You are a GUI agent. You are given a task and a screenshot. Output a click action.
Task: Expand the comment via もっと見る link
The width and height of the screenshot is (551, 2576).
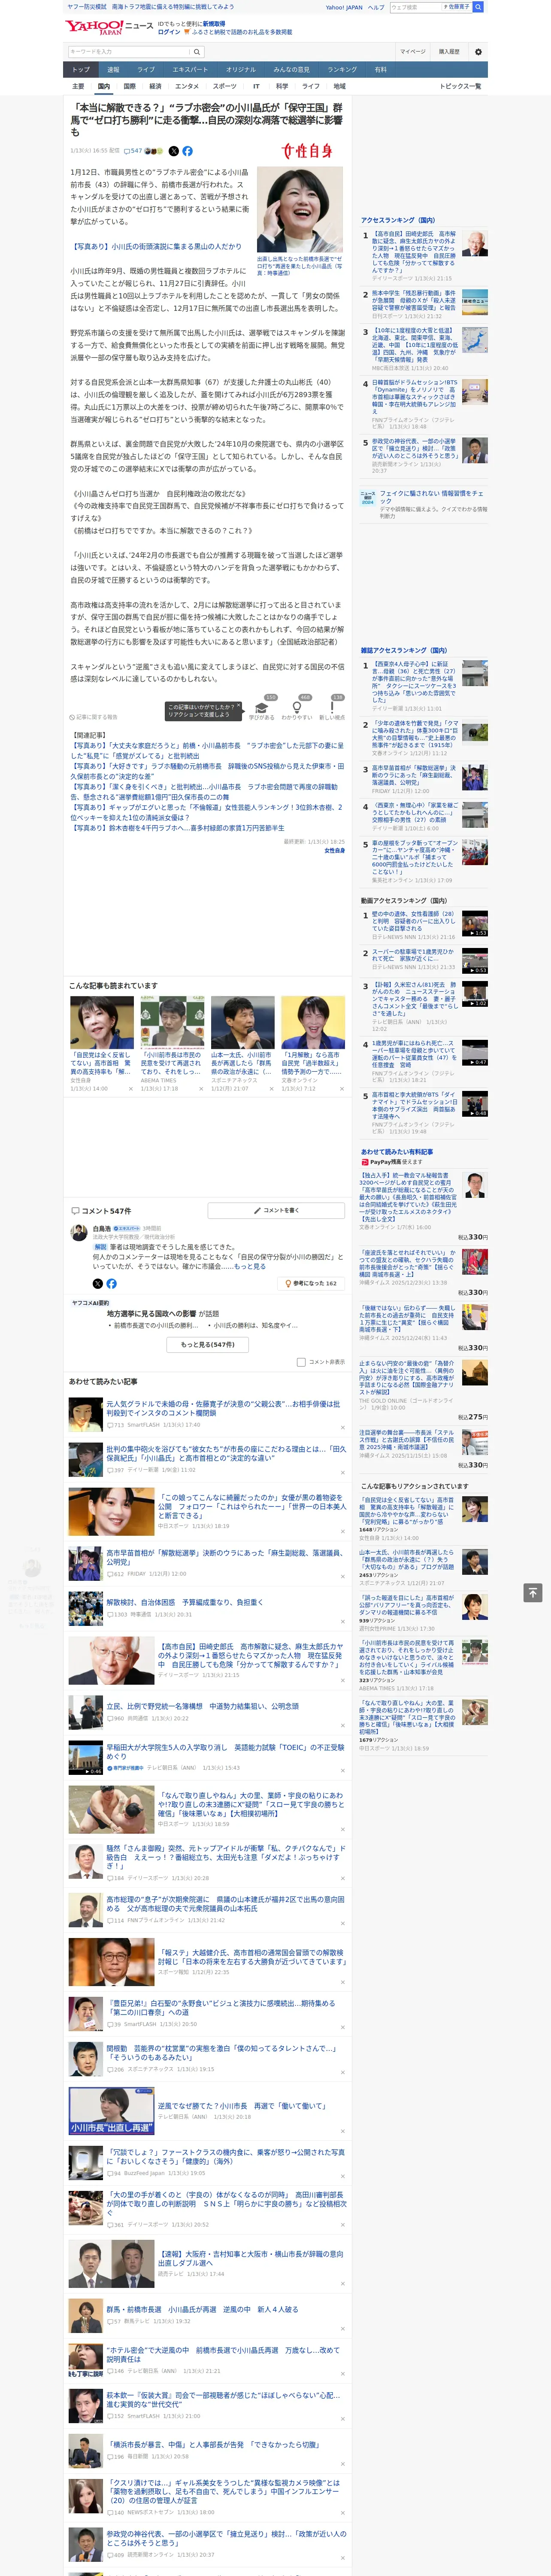pyautogui.click(x=250, y=1266)
